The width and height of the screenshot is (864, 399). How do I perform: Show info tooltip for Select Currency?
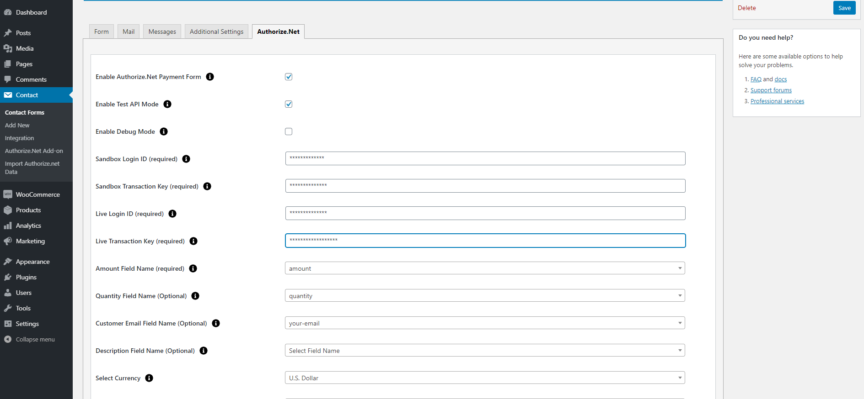coord(149,378)
